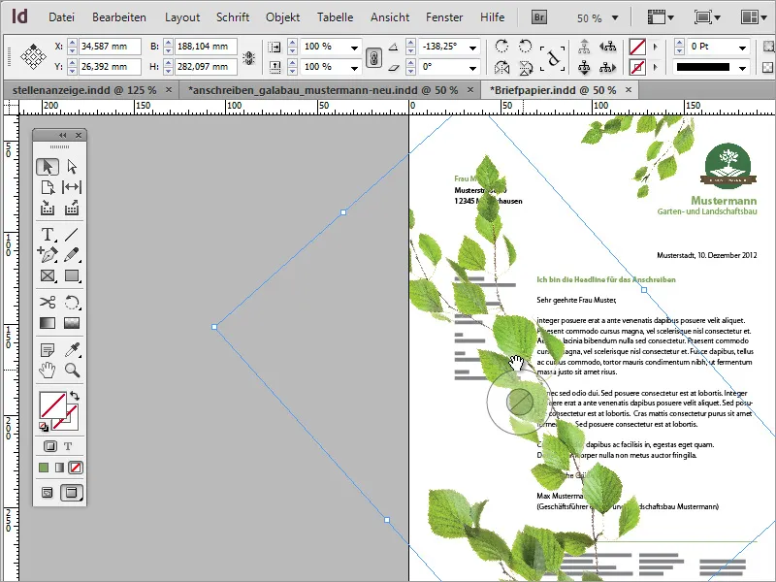
Task: Choose the Free Transform tool
Action: 72,302
